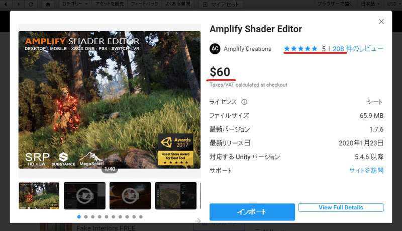The image size is (402, 231).
Task: Click the license info icon
Action: tap(244, 102)
